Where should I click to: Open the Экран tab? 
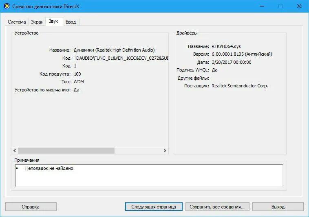point(37,22)
